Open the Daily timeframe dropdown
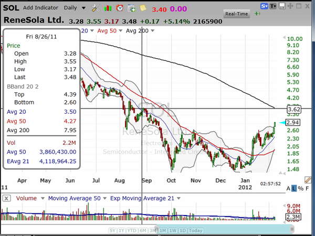 tap(83, 8)
